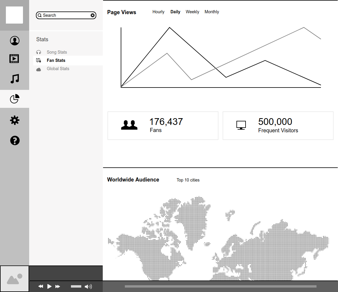Click the Frequent Visitors label

click(x=278, y=131)
